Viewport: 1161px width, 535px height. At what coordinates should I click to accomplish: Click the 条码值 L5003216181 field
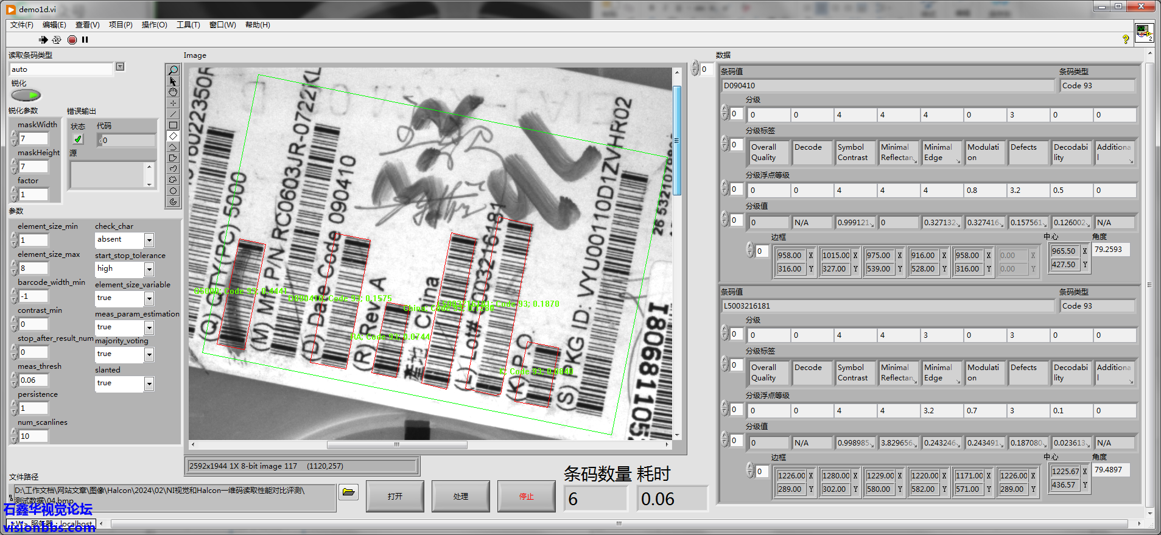pyautogui.click(x=888, y=306)
